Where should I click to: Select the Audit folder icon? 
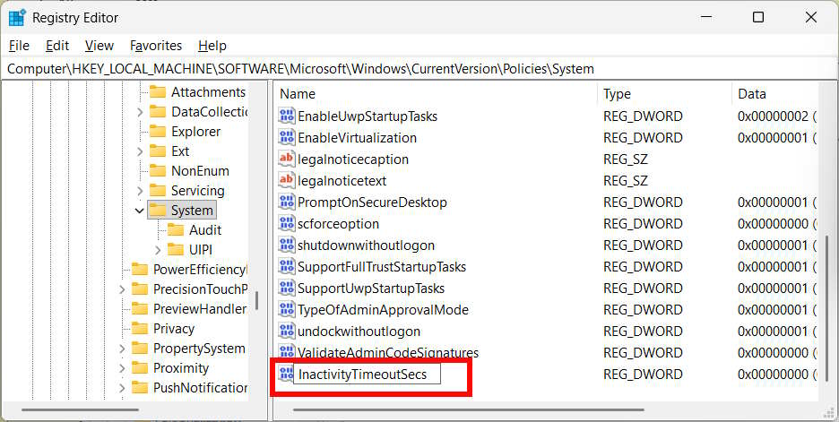[176, 230]
